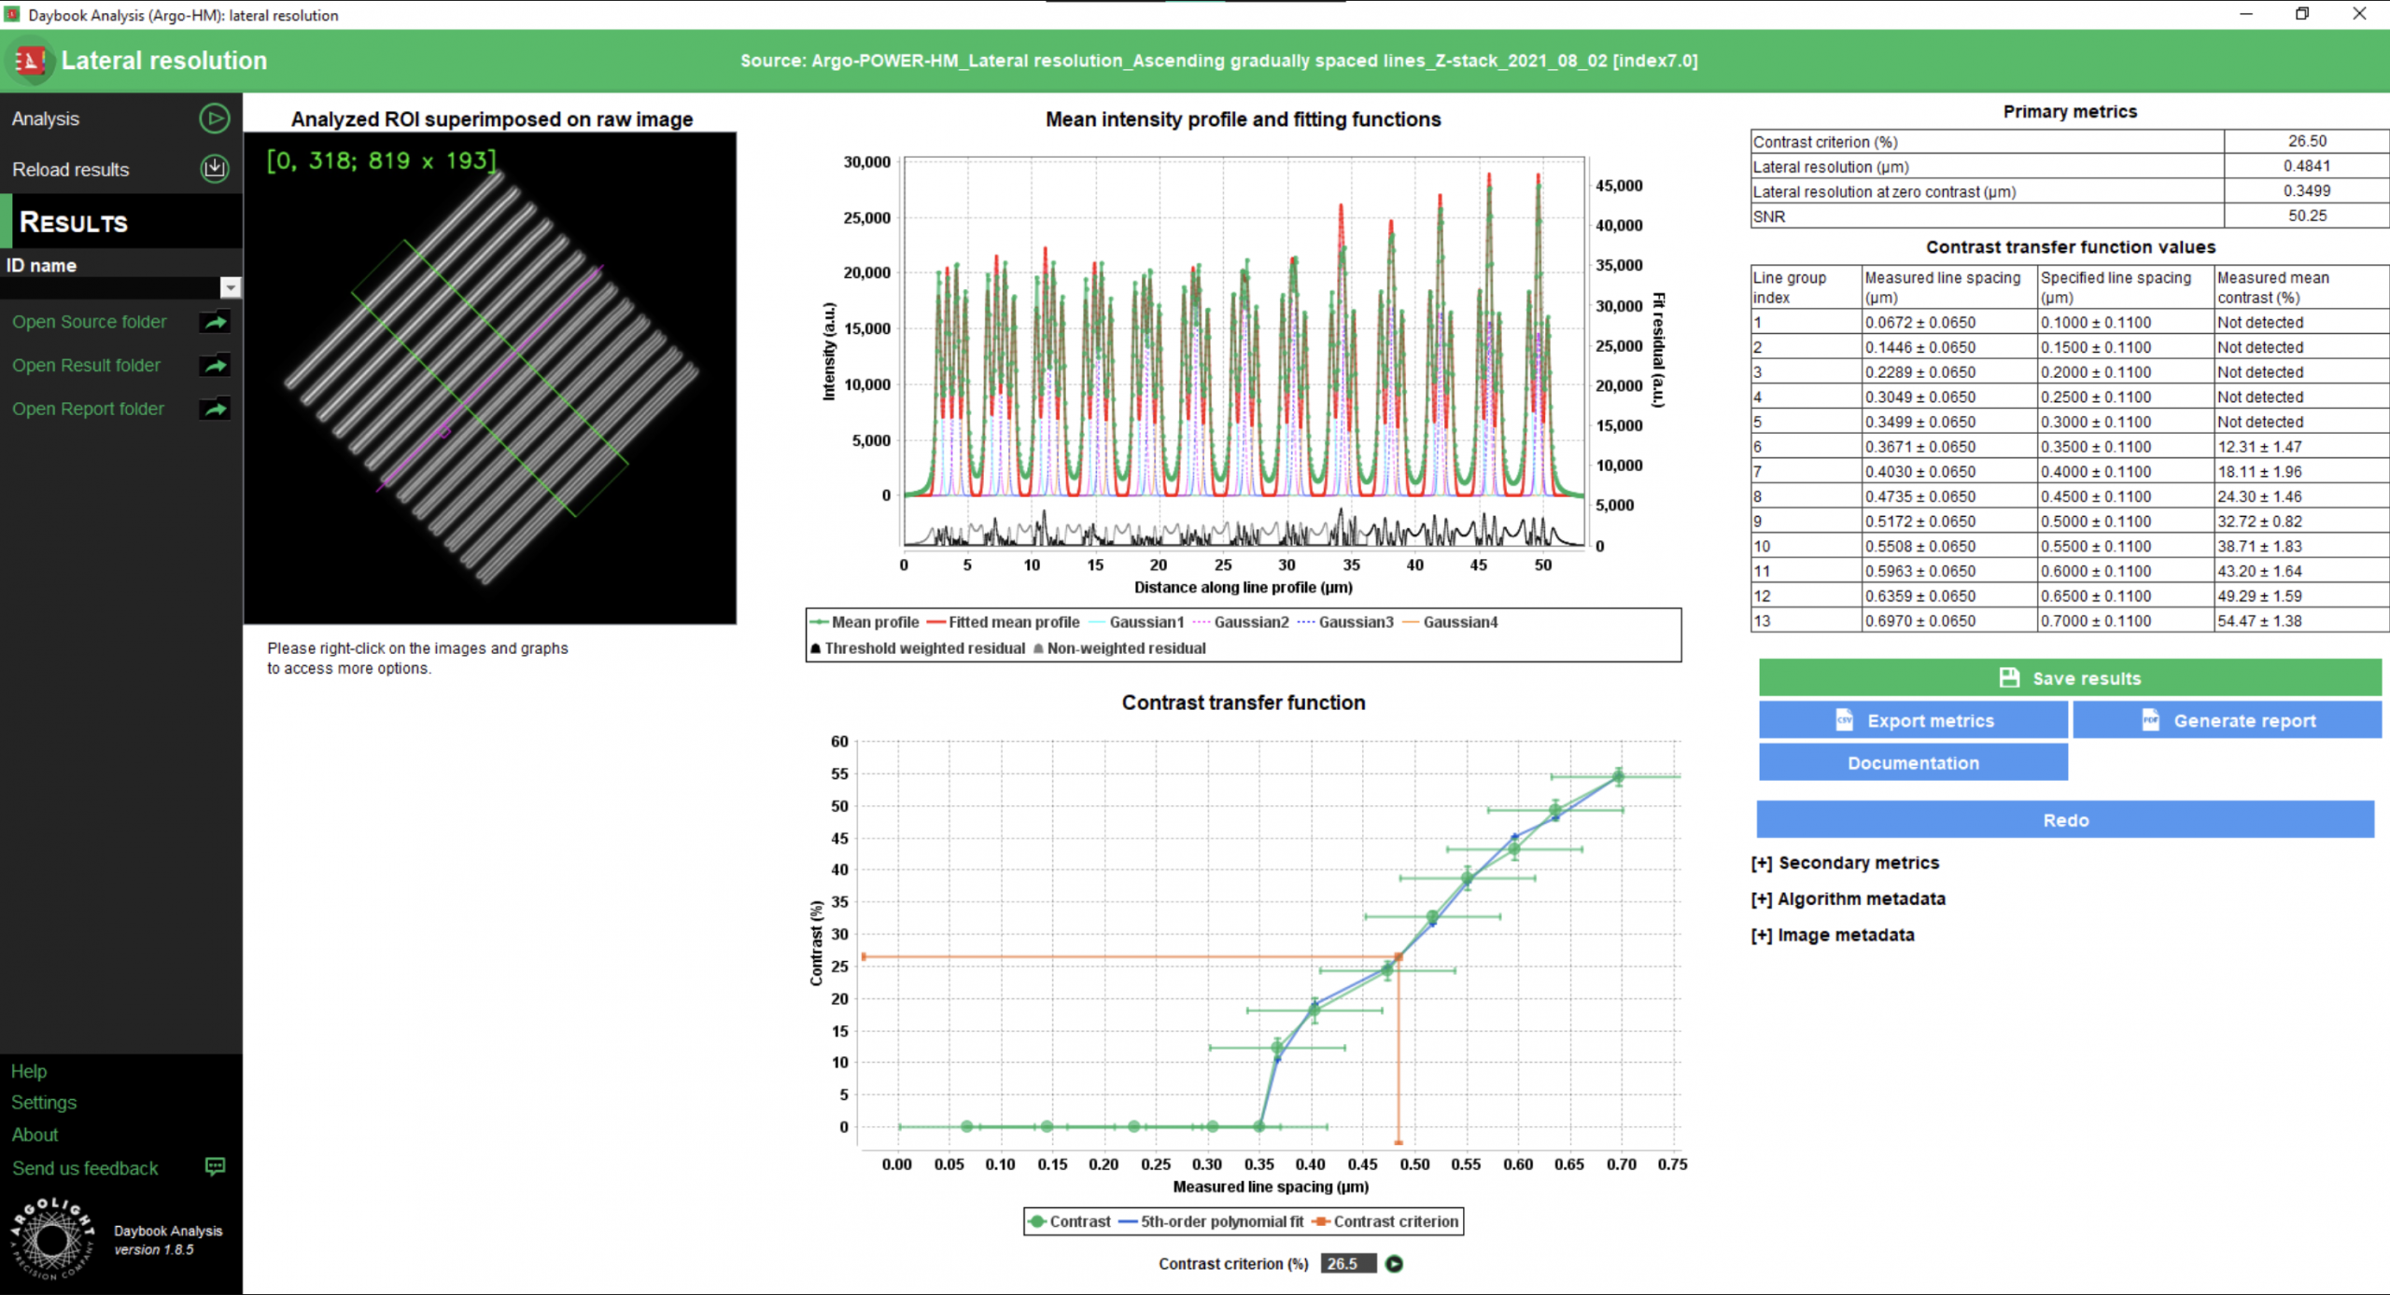This screenshot has width=2390, height=1295.
Task: Click the Generate report button
Action: (x=2227, y=720)
